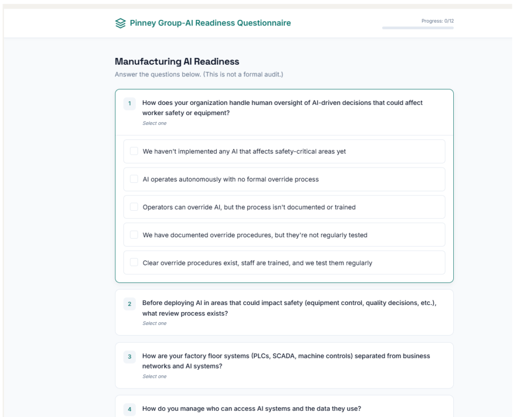This screenshot has width=521, height=417.
Task: Click "Select one" hint under the factory floor question
Action: (x=154, y=377)
